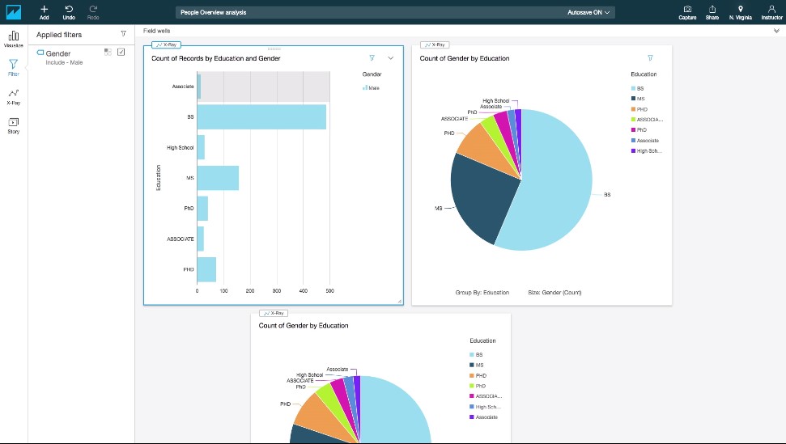786x444 pixels.
Task: Click the Gender filter scope icon
Action: (108, 52)
